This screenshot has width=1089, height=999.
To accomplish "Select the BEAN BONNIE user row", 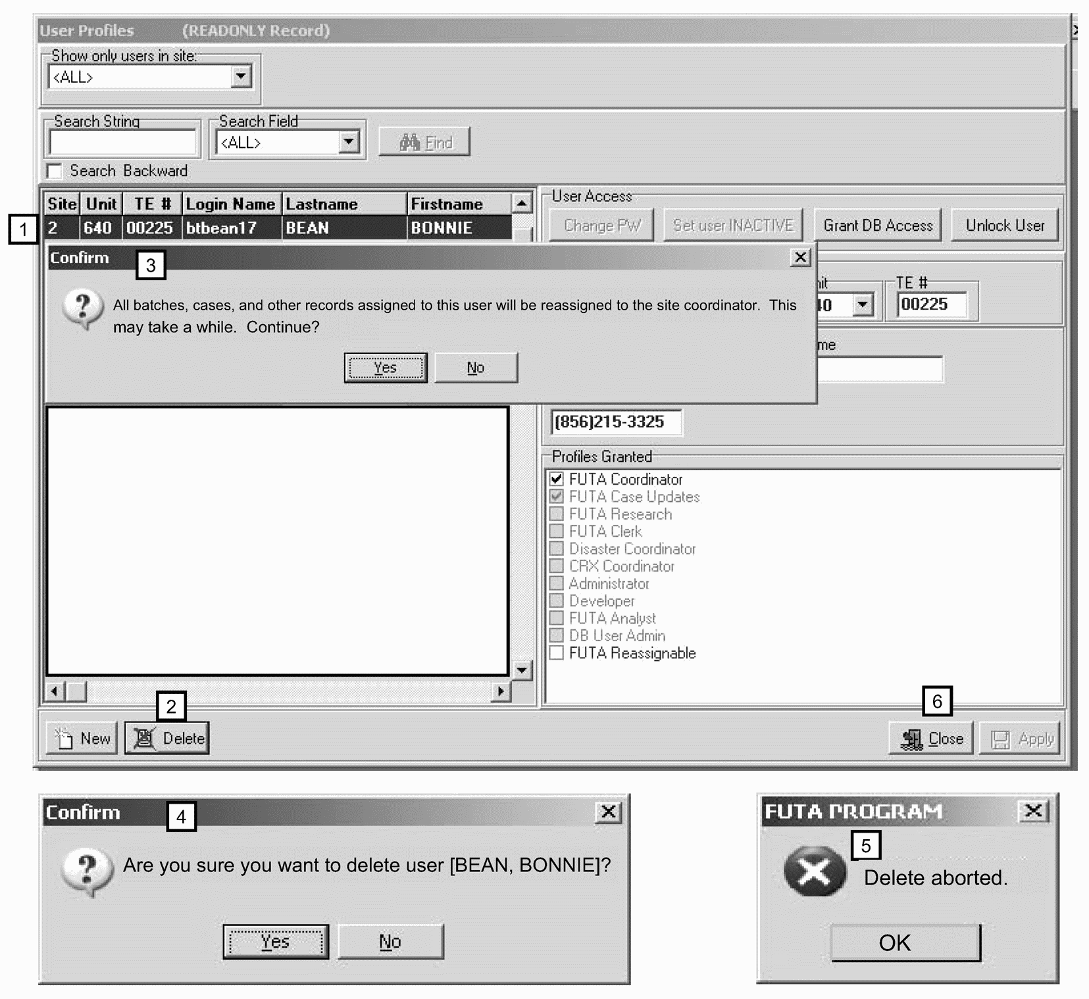I will (x=276, y=228).
